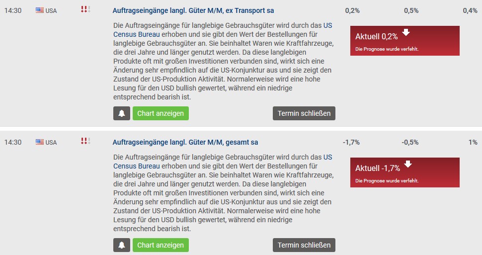This screenshot has height=255, width=482.
Task: Click down arrow beside Aktuell -1,7%
Action: tap(406, 165)
